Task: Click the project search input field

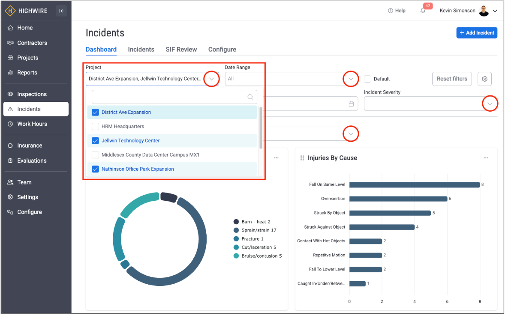Action: click(169, 97)
